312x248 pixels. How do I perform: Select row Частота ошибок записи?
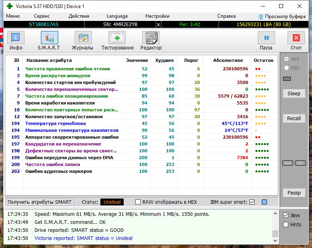pos(141,164)
